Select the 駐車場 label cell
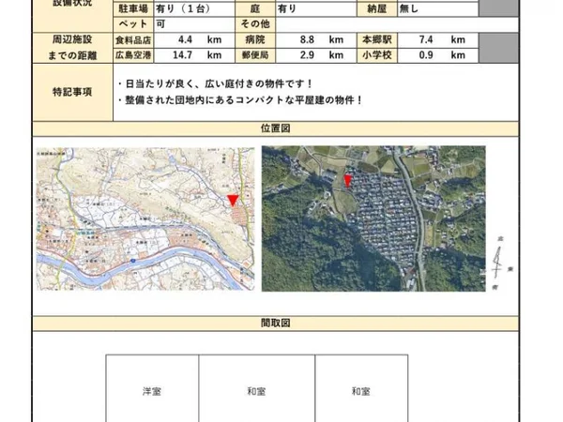 pos(133,9)
